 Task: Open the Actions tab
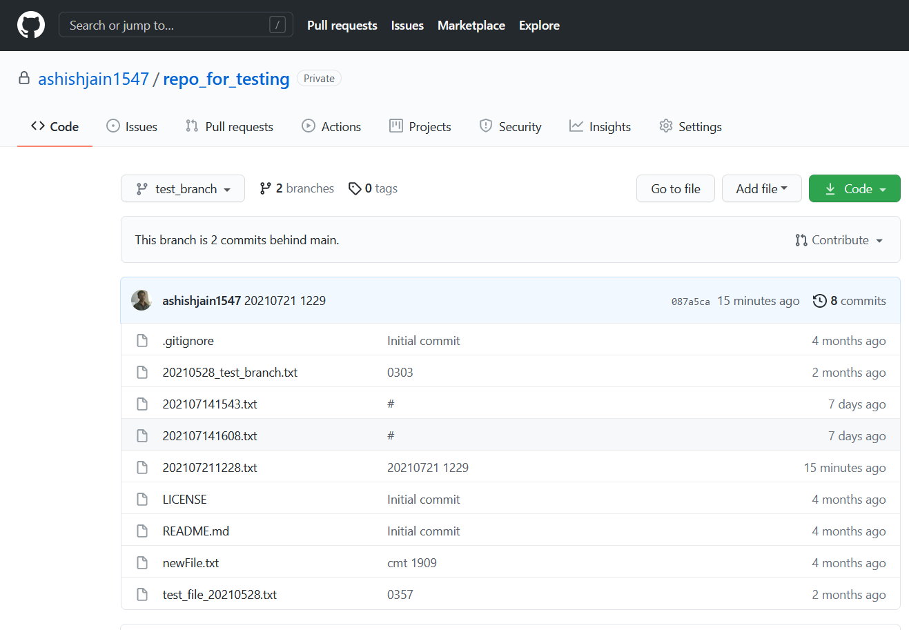click(x=331, y=126)
